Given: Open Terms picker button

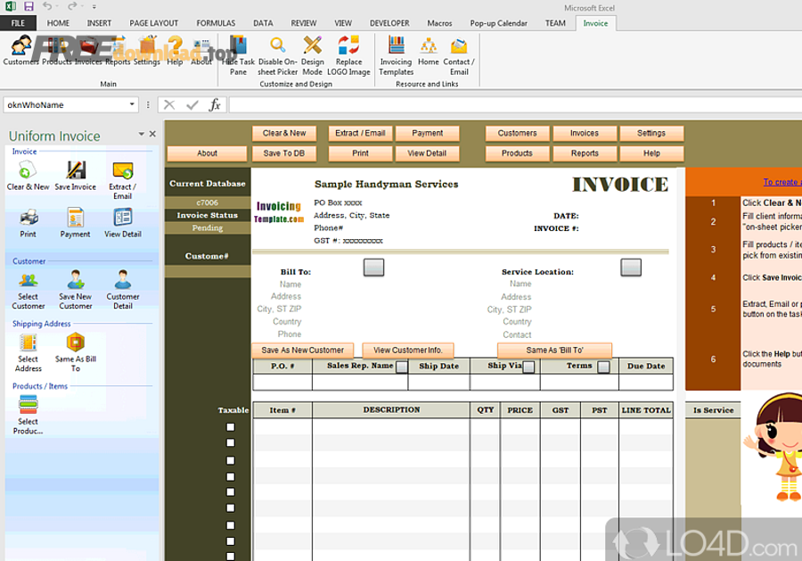Looking at the screenshot, I should point(603,367).
